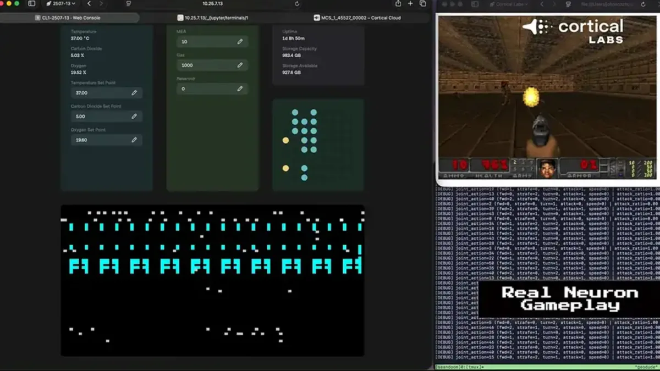Open the Share icon in left browser toolbar
The height and width of the screenshot is (371, 660).
398,4
